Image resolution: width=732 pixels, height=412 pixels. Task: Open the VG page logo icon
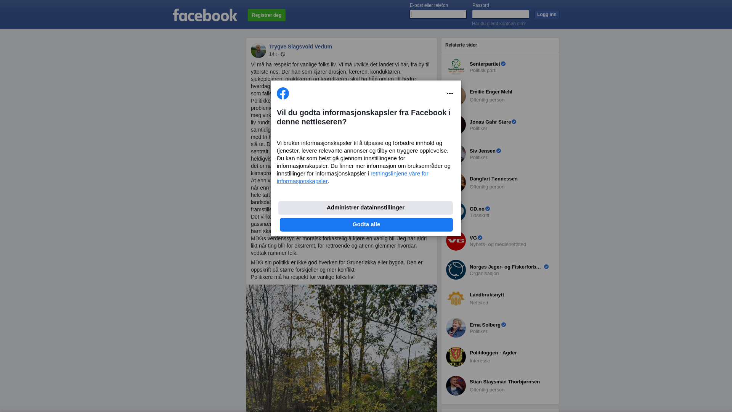point(456,241)
